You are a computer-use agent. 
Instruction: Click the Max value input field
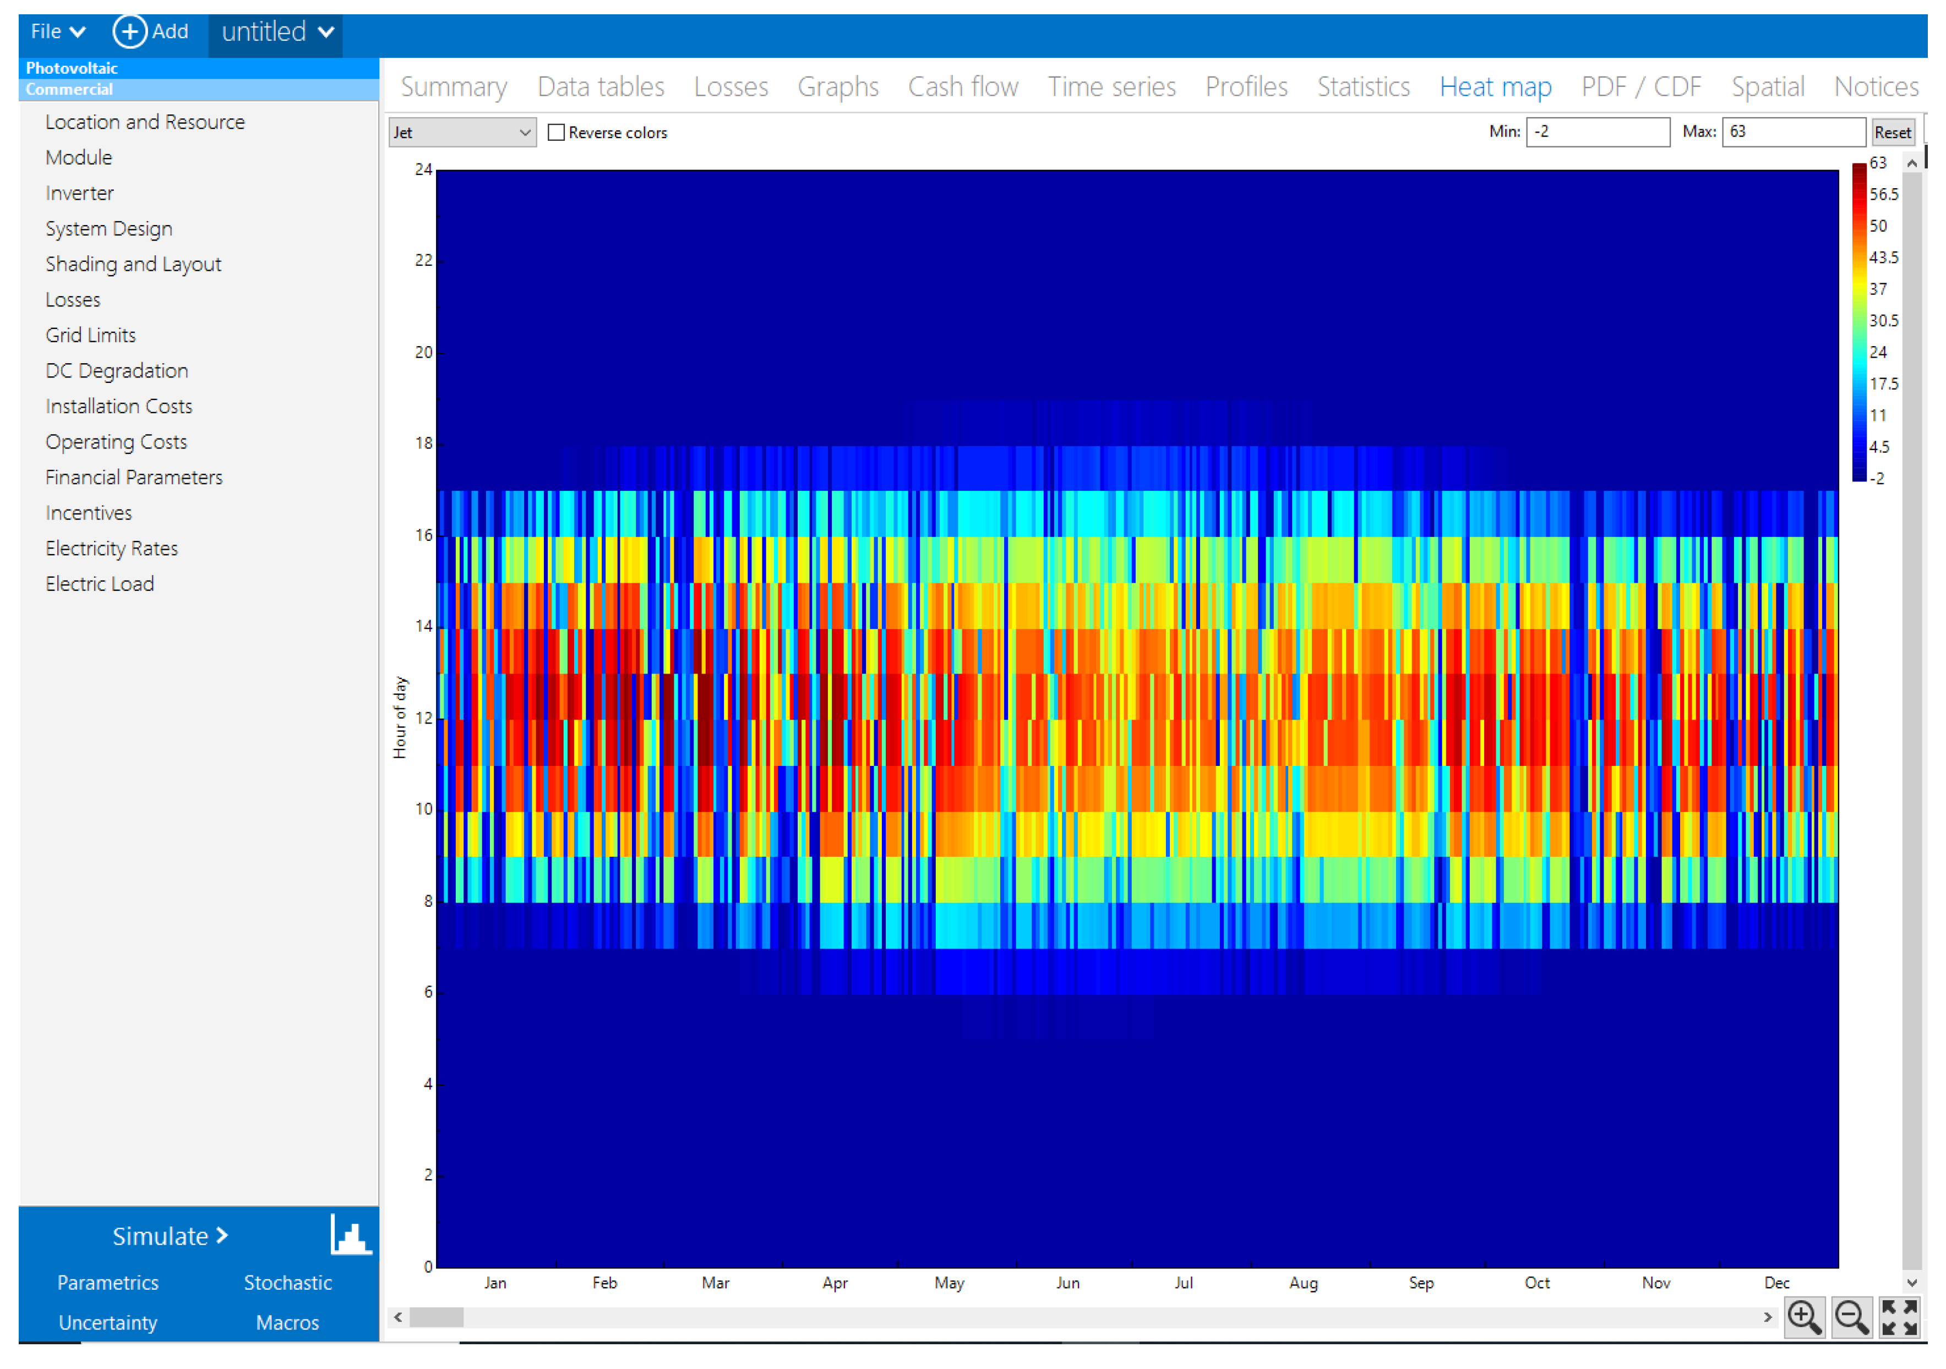1794,132
